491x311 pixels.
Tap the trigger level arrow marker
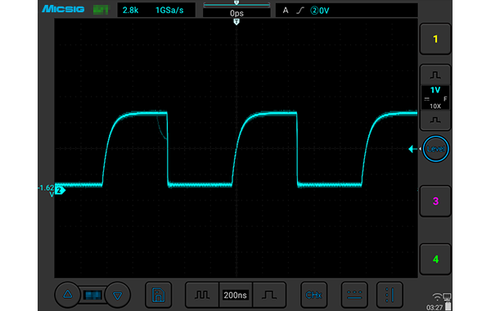412,149
